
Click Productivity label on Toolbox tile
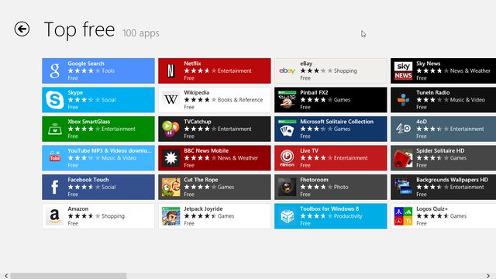(348, 216)
